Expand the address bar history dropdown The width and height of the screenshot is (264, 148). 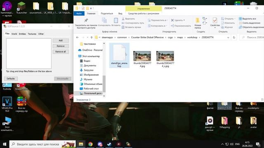(228, 37)
